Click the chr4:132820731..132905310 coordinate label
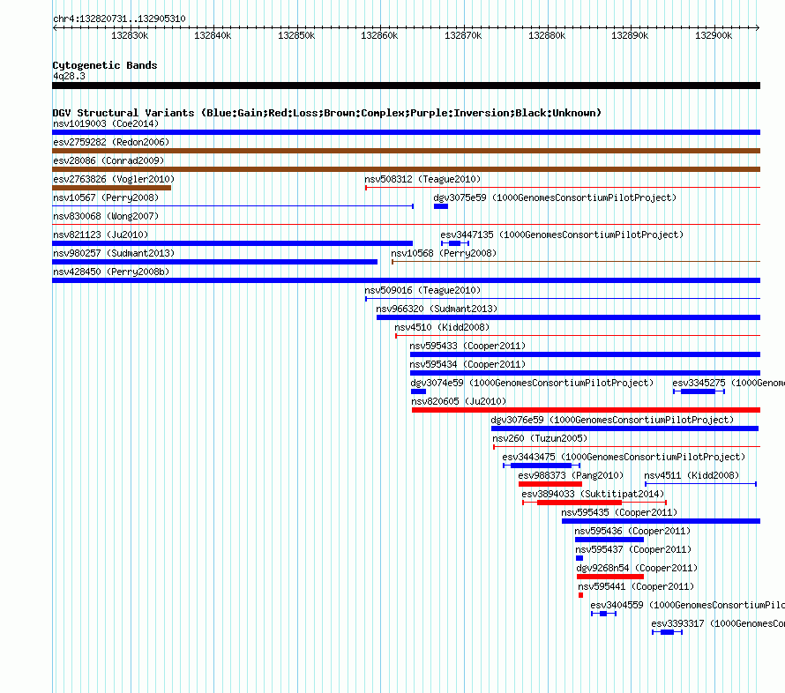785x693 pixels. 119,19
